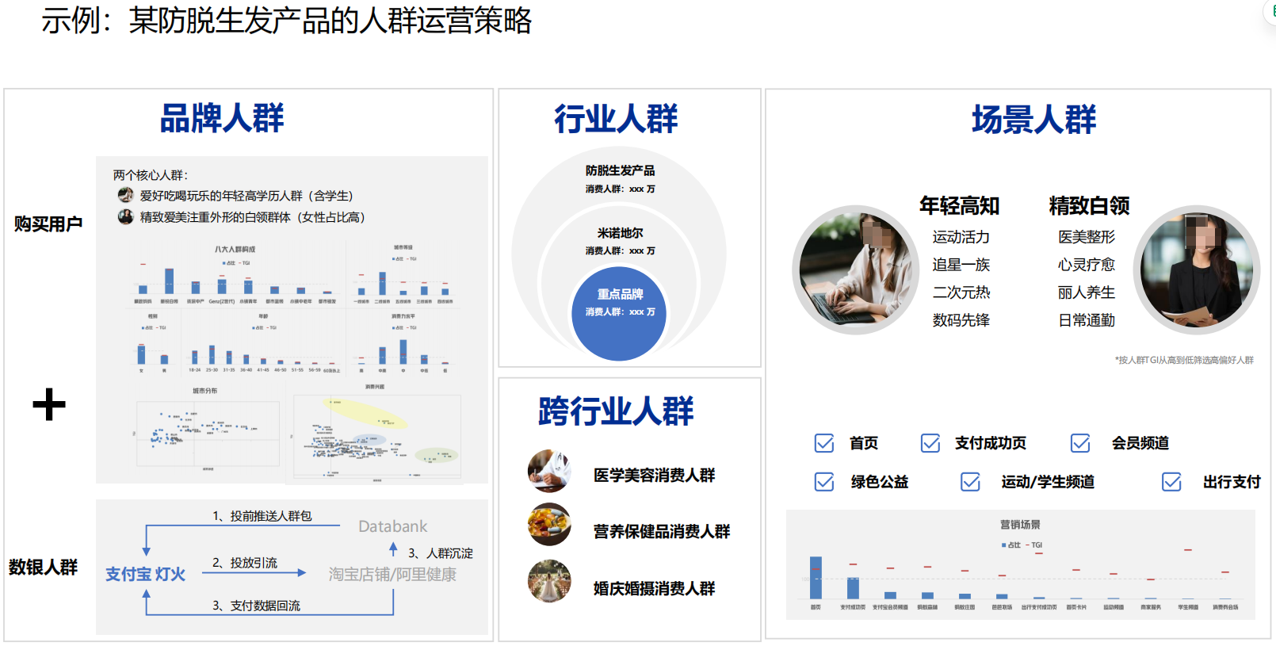Click the 防脱生发产品 label in outer circle
Viewport: 1276px width, 646px height.
click(620, 170)
